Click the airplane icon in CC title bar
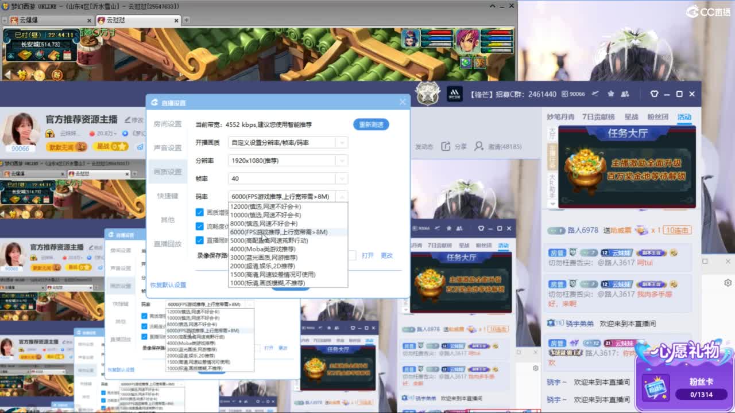This screenshot has height=413, width=735. 595,94
